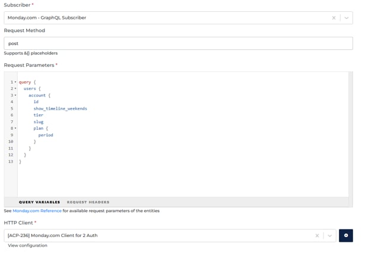365x256 pixels.
Task: Collapse the plan block at line 8
Action: click(15, 129)
